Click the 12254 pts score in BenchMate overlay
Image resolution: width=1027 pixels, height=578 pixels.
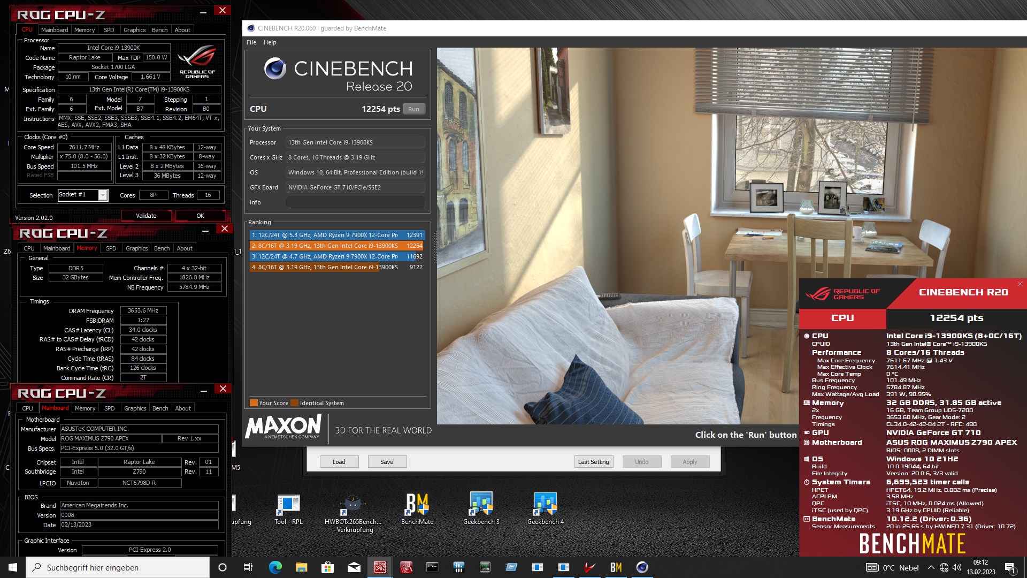pyautogui.click(x=956, y=318)
